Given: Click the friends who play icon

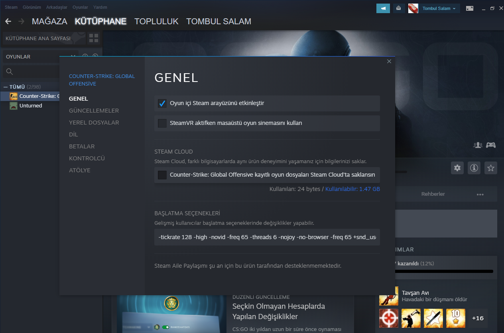Looking at the screenshot, I should 478,145.
